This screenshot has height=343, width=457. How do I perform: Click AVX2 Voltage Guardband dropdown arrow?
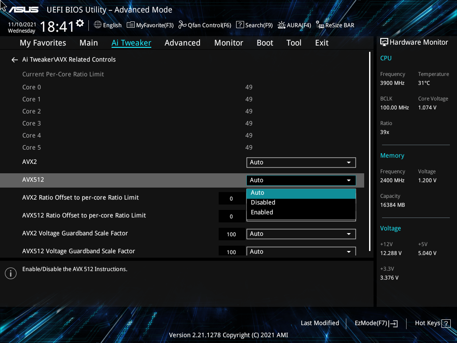tap(349, 234)
